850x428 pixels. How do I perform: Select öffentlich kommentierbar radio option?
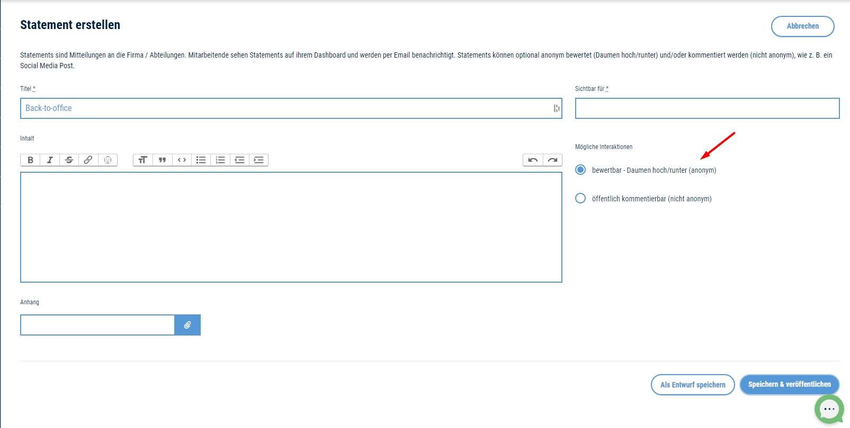pyautogui.click(x=580, y=198)
